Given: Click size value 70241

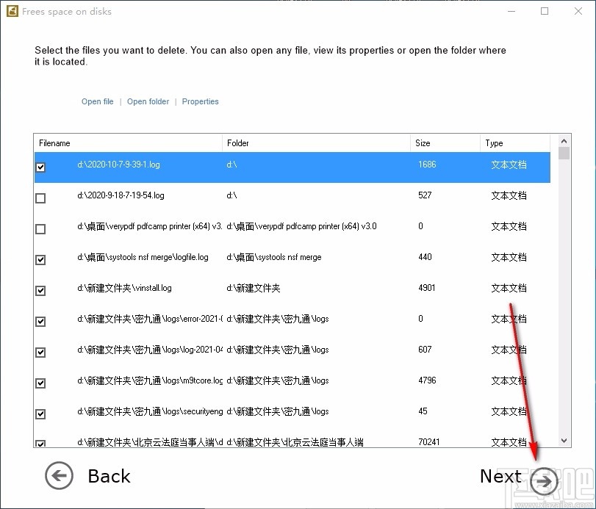Looking at the screenshot, I should click(429, 442).
